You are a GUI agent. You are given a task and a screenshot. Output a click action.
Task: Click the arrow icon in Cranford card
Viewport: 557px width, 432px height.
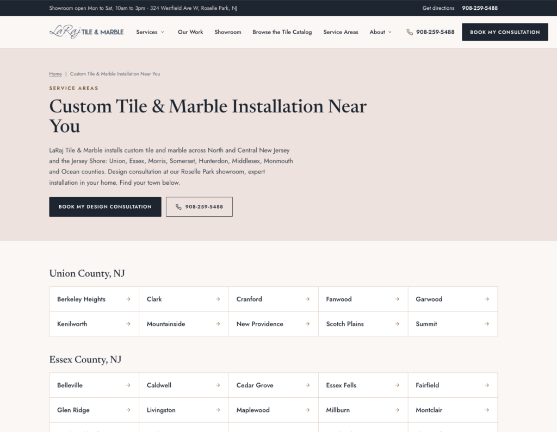click(308, 299)
